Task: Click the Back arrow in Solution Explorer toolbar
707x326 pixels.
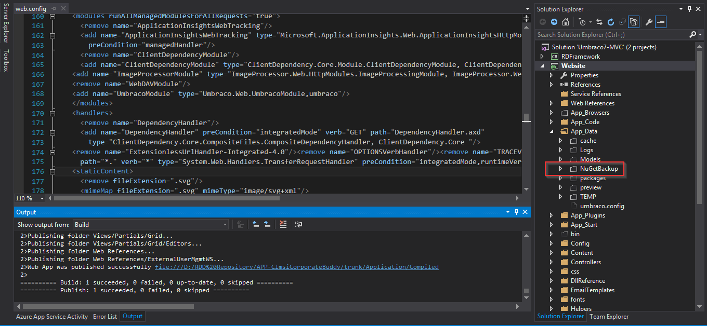Action: tap(543, 22)
